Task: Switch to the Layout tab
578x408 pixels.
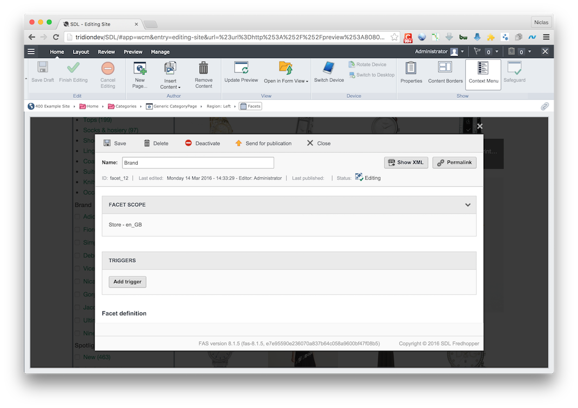Action: (x=81, y=52)
